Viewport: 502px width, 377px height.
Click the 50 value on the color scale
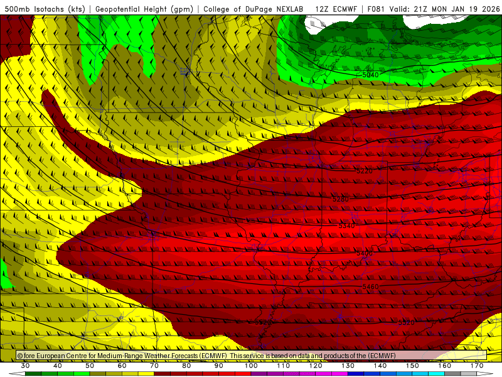[x=90, y=366]
